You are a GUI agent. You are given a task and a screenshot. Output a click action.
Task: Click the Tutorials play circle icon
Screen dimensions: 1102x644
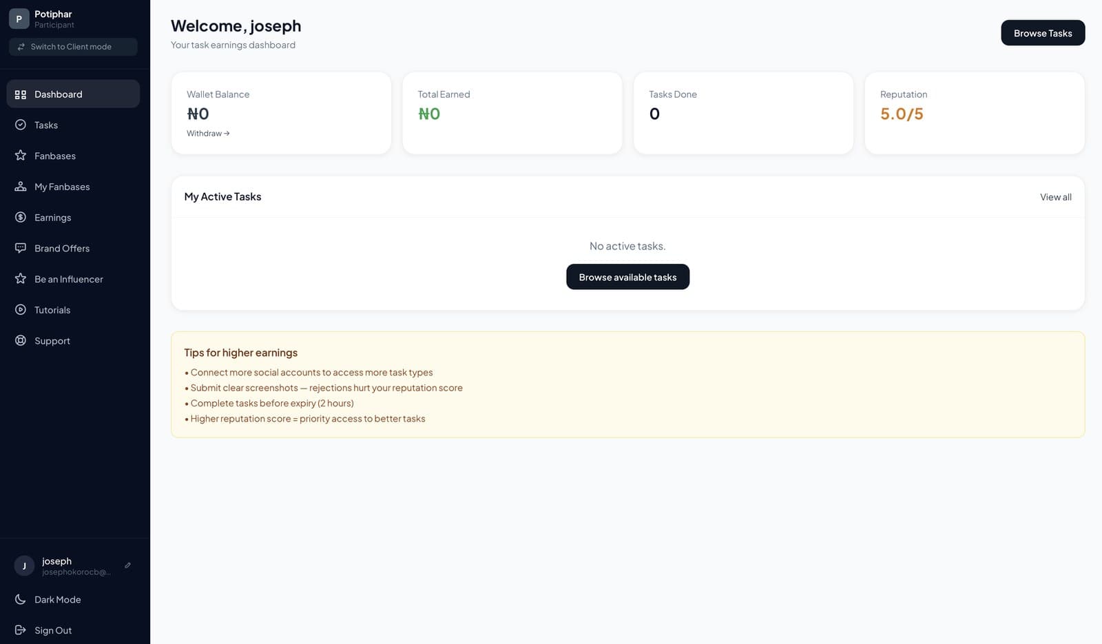pos(21,310)
